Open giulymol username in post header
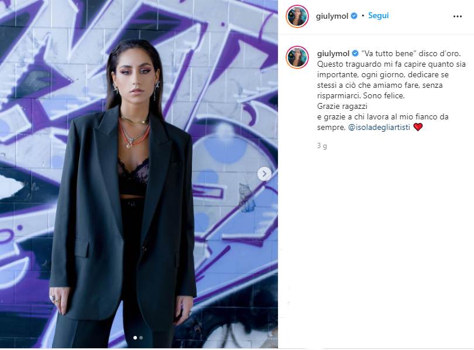 [x=332, y=16]
